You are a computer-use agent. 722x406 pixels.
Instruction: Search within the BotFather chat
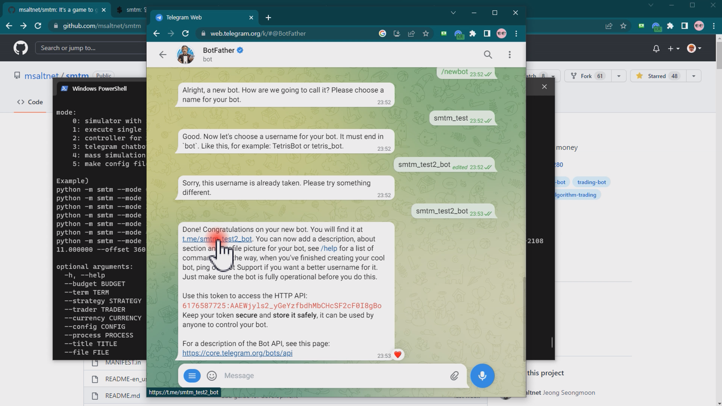488,55
